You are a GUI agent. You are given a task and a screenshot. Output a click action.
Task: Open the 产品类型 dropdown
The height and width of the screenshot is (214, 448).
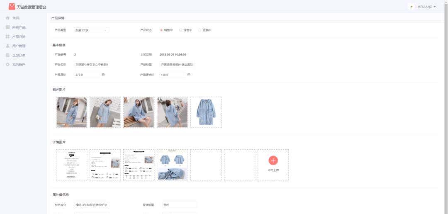[x=91, y=30]
